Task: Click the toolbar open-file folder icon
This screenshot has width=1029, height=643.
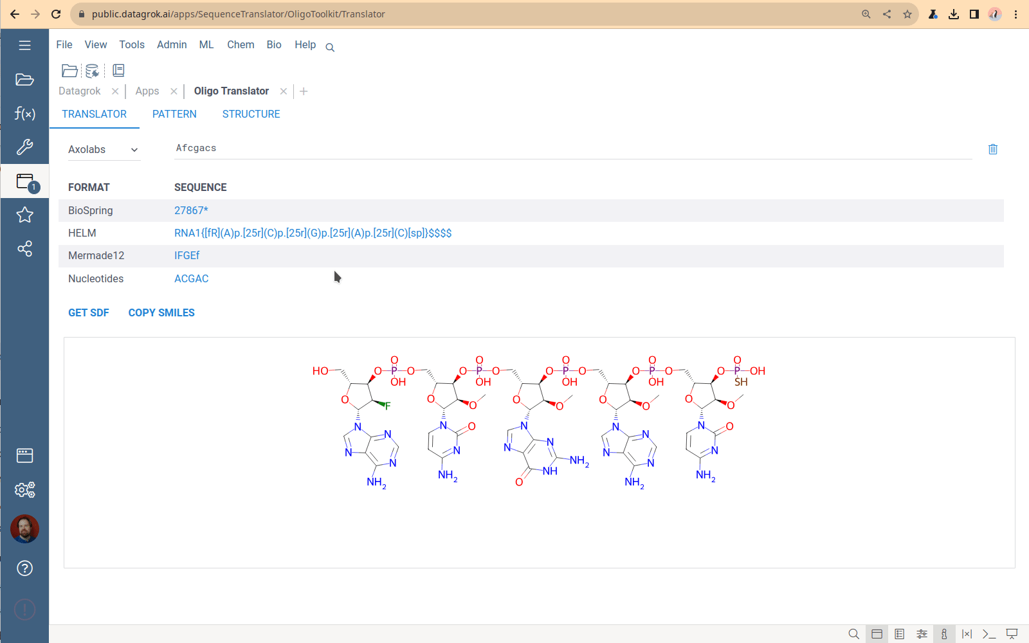Action: (69, 71)
